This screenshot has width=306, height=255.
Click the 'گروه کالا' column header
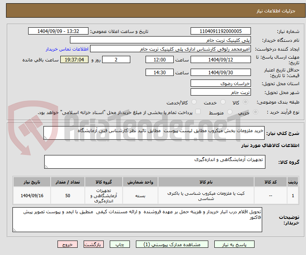point(104,182)
